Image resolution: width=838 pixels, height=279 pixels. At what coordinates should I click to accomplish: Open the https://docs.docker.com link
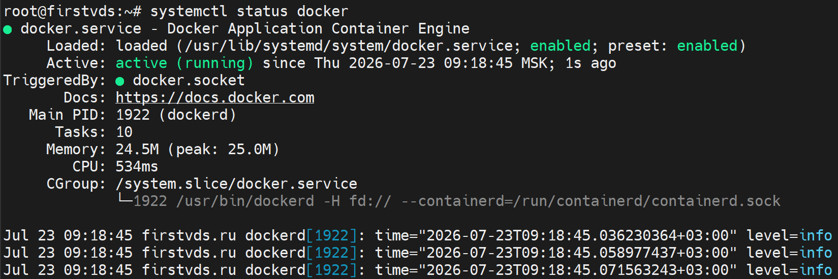[215, 97]
